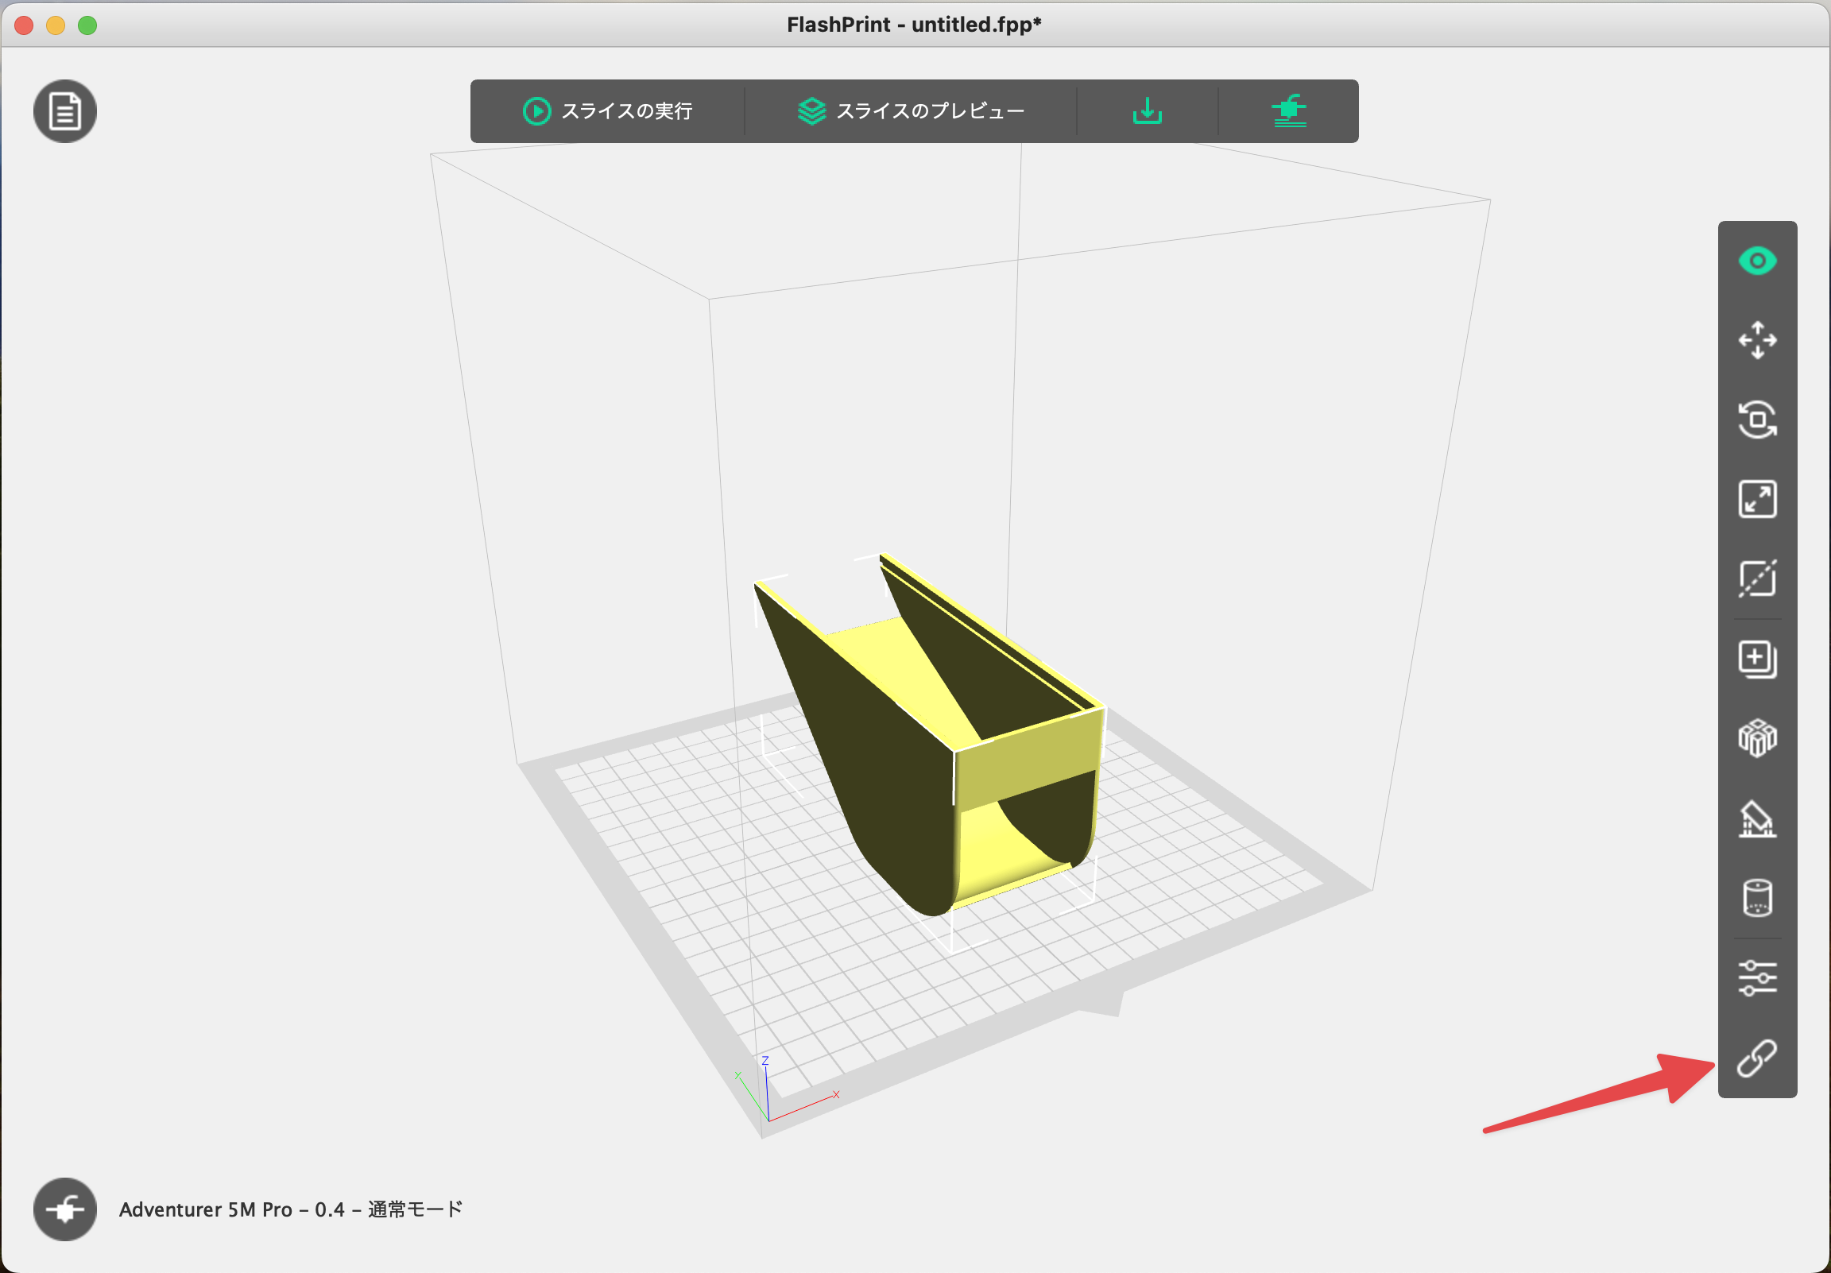
Task: Select the Scale tool
Action: click(1757, 499)
